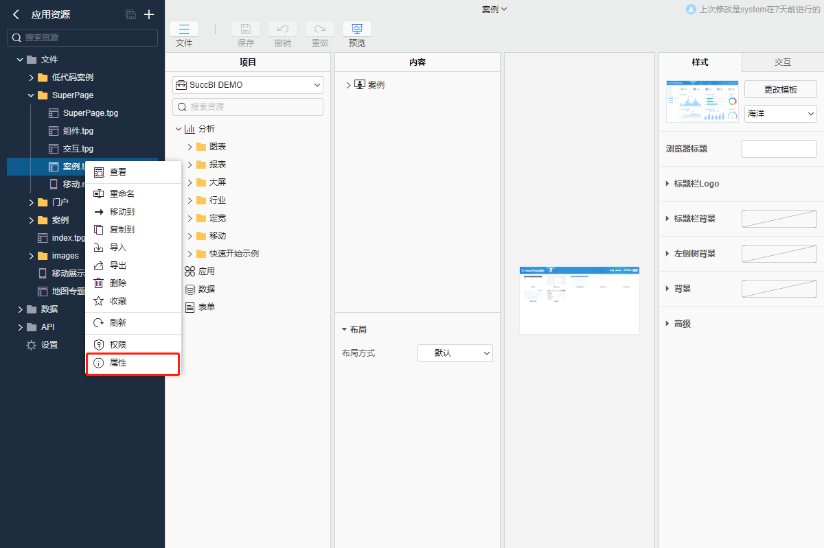The width and height of the screenshot is (824, 548).
Task: Click the Undo arrow icon
Action: [282, 29]
